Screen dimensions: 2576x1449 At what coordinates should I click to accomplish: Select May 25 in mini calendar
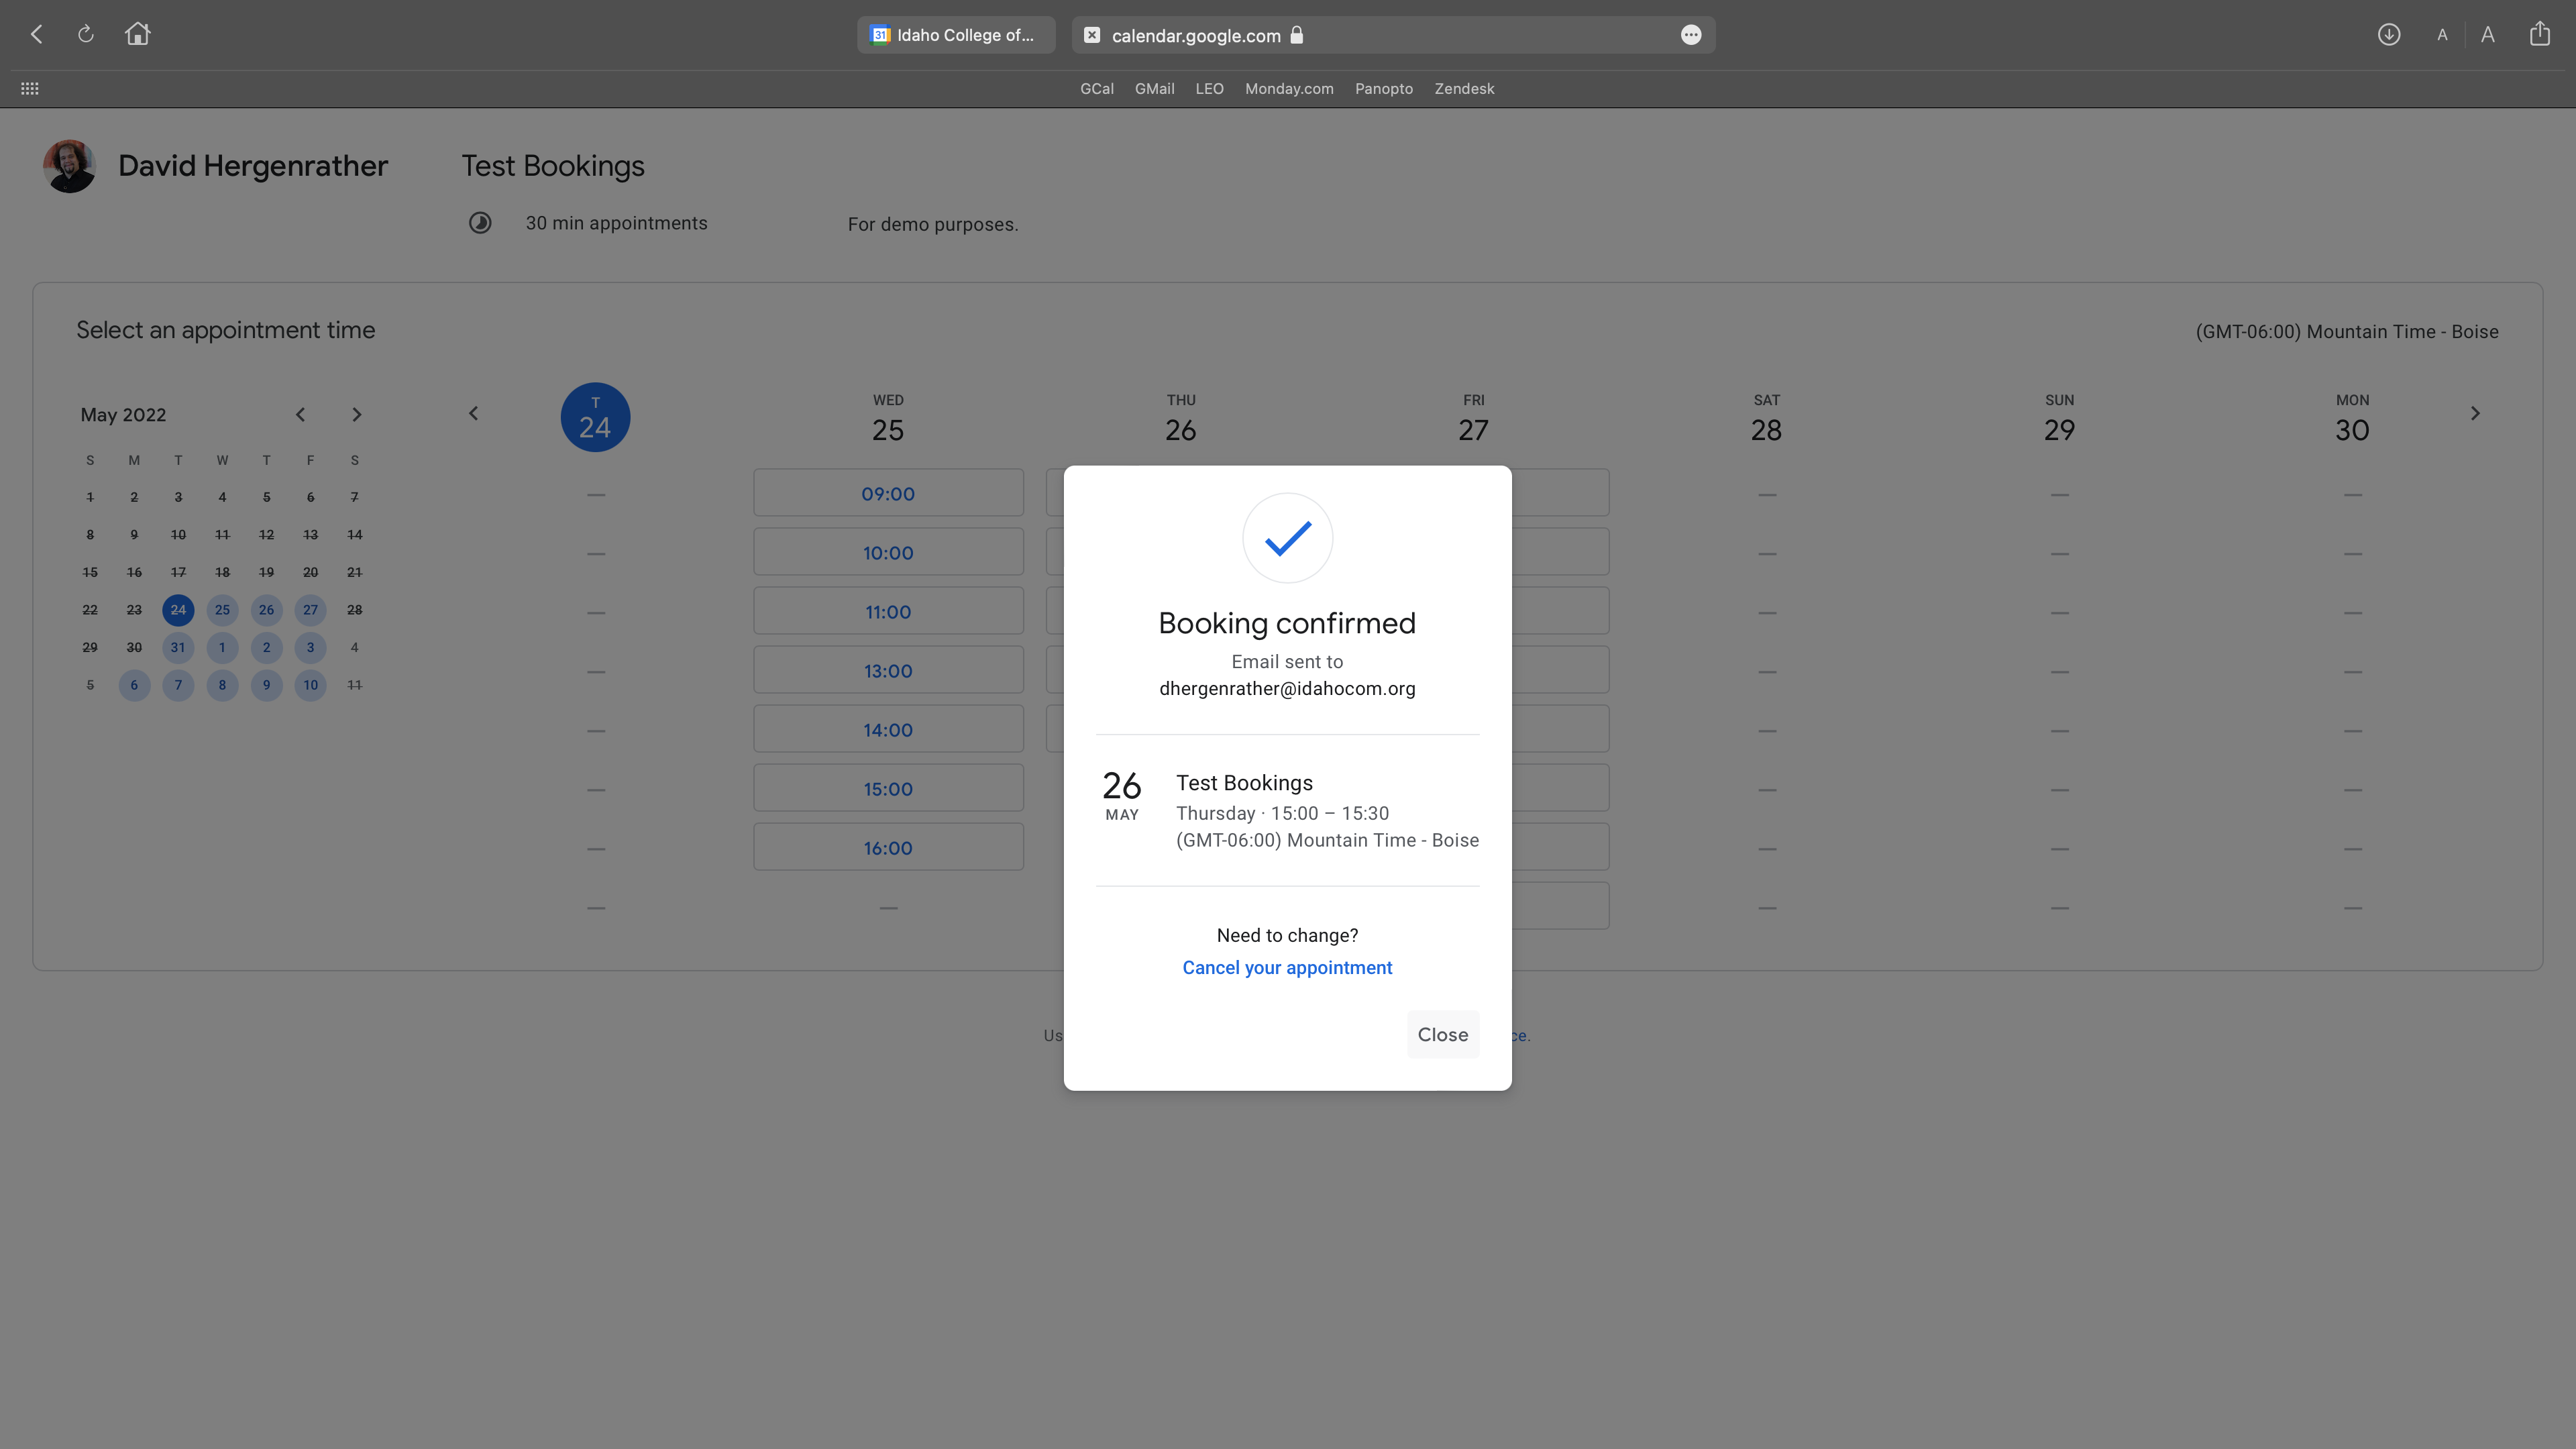point(222,610)
